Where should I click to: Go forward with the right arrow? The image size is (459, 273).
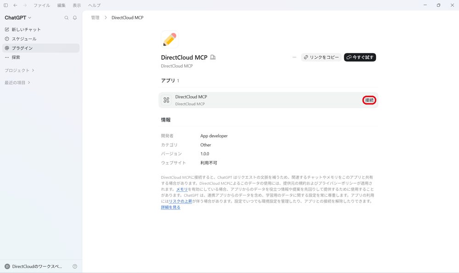coord(25,5)
